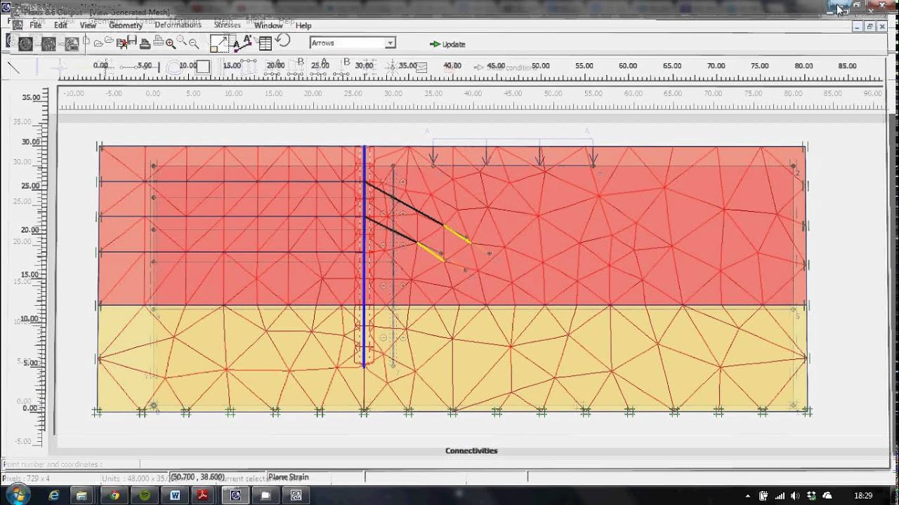The width and height of the screenshot is (899, 505).
Task: Open Adobe Acrobat from the taskbar
Action: pos(203,495)
